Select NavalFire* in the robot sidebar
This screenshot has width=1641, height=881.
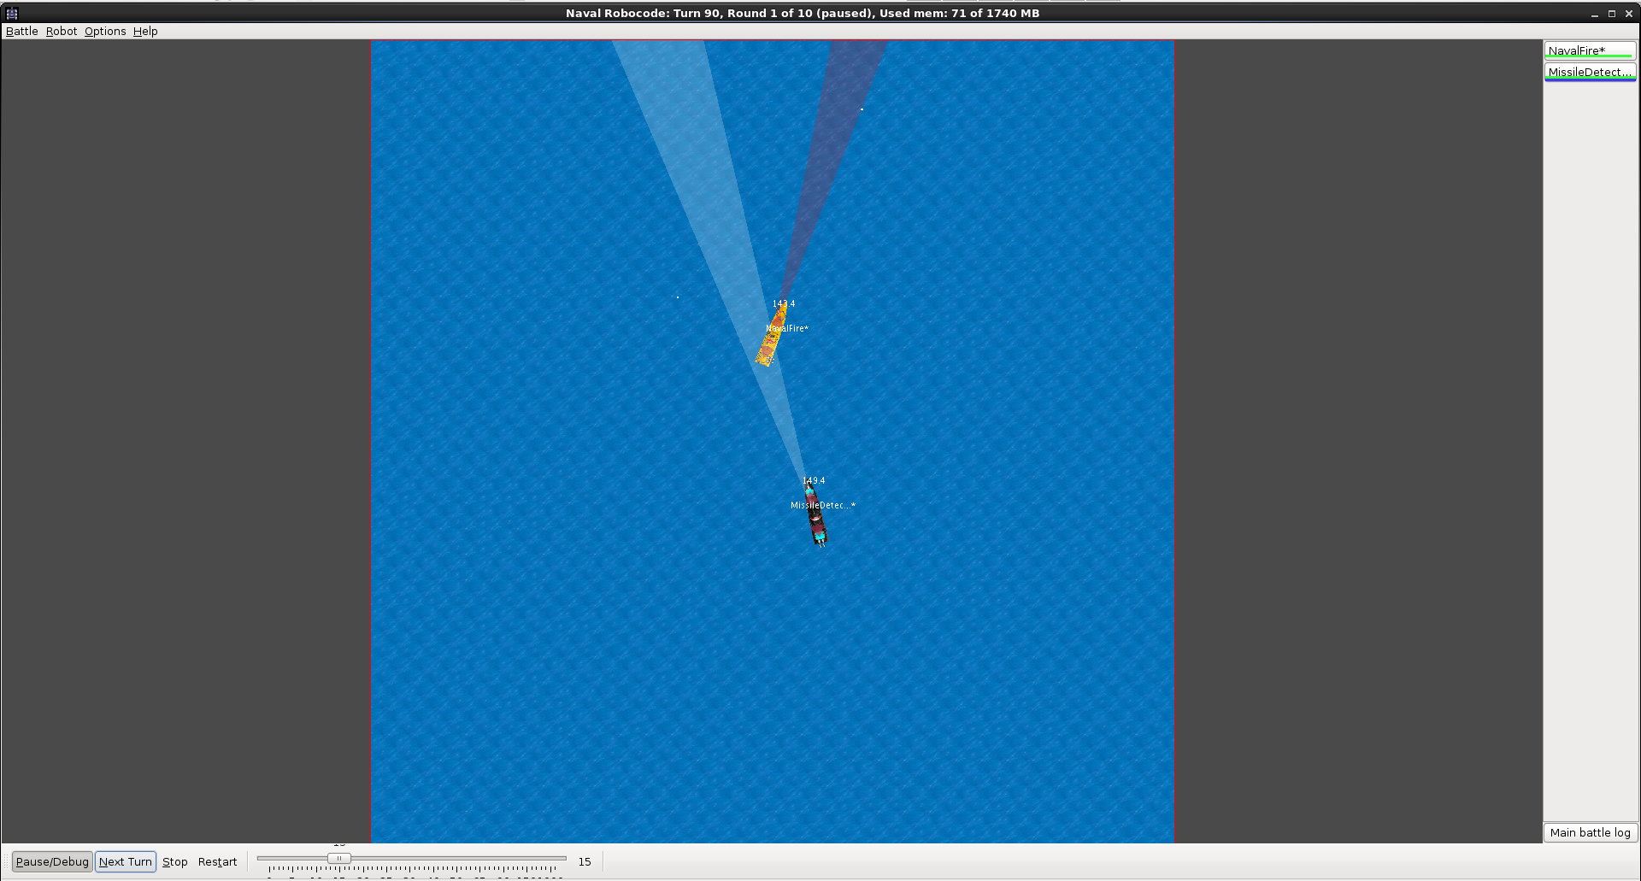click(x=1589, y=50)
